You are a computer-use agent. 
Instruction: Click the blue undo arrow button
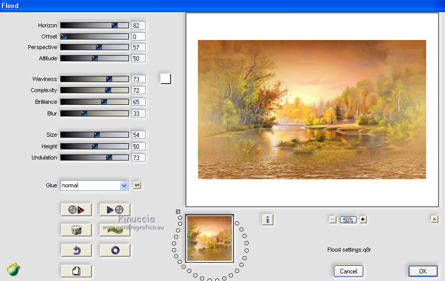76,251
